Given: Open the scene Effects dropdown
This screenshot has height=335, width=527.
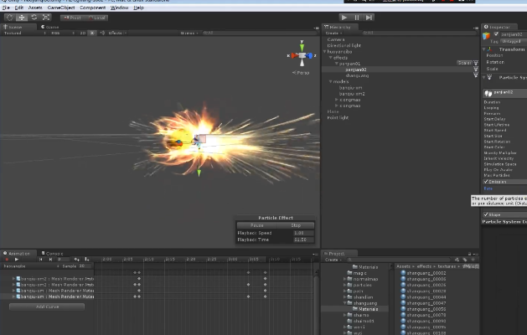Looking at the screenshot, I should [117, 33].
